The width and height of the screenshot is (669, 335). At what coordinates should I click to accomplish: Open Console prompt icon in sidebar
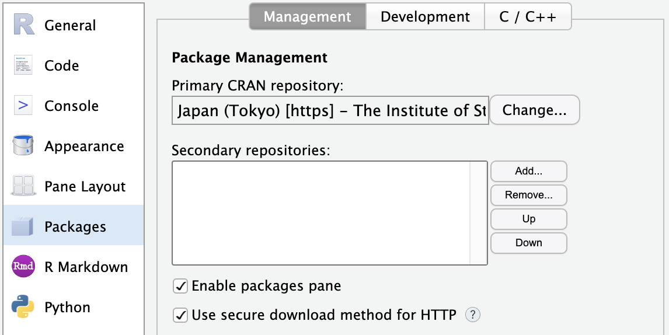[x=23, y=106]
